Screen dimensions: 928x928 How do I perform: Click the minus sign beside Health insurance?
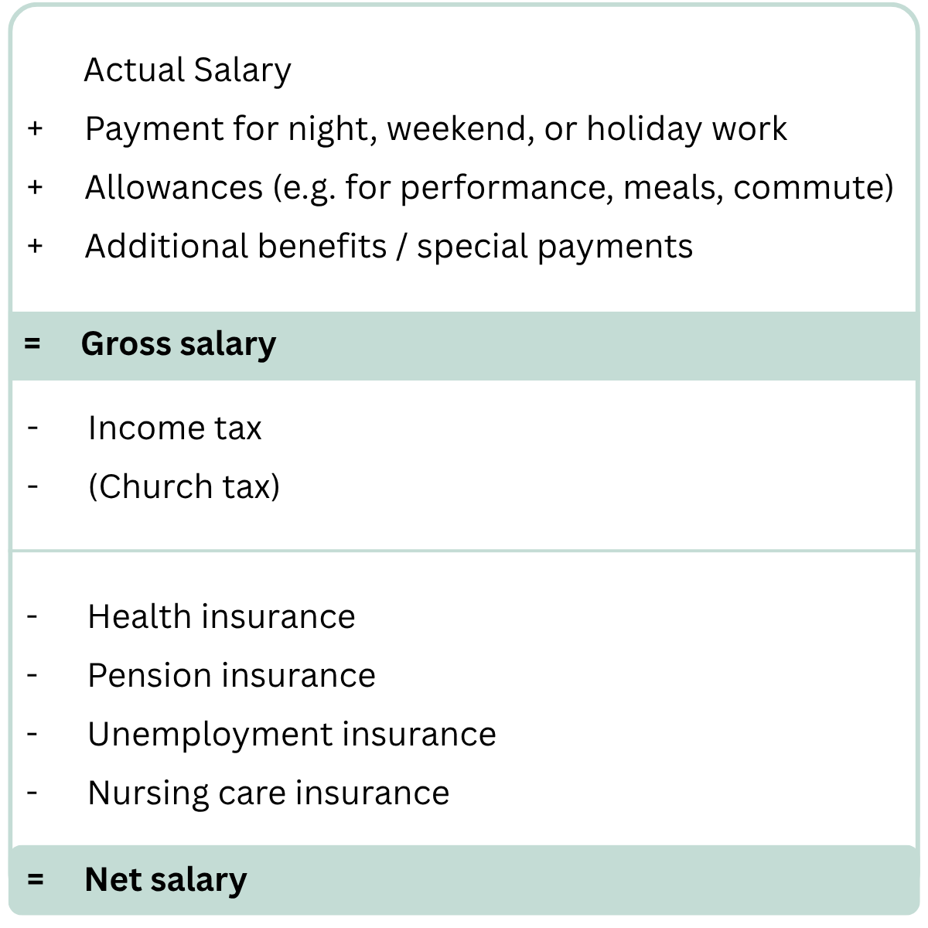click(x=32, y=616)
